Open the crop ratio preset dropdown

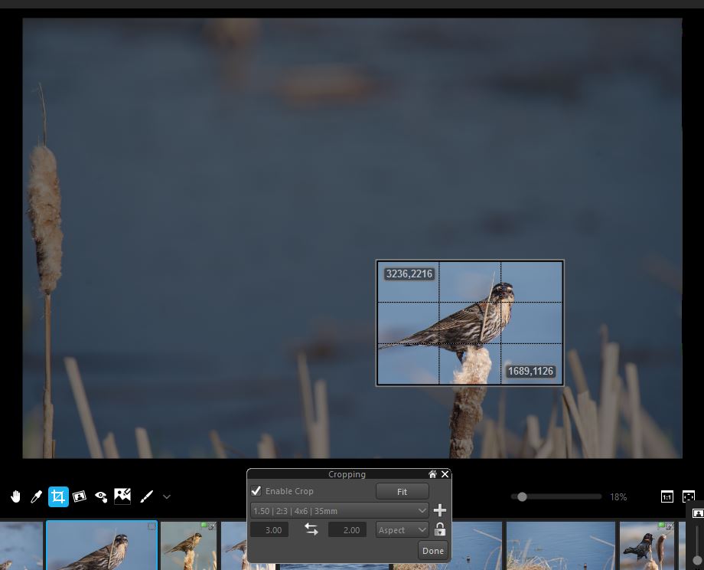click(340, 510)
